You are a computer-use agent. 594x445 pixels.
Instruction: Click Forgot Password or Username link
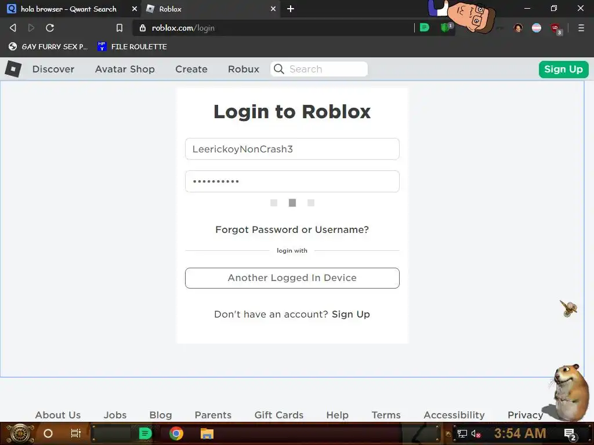292,229
